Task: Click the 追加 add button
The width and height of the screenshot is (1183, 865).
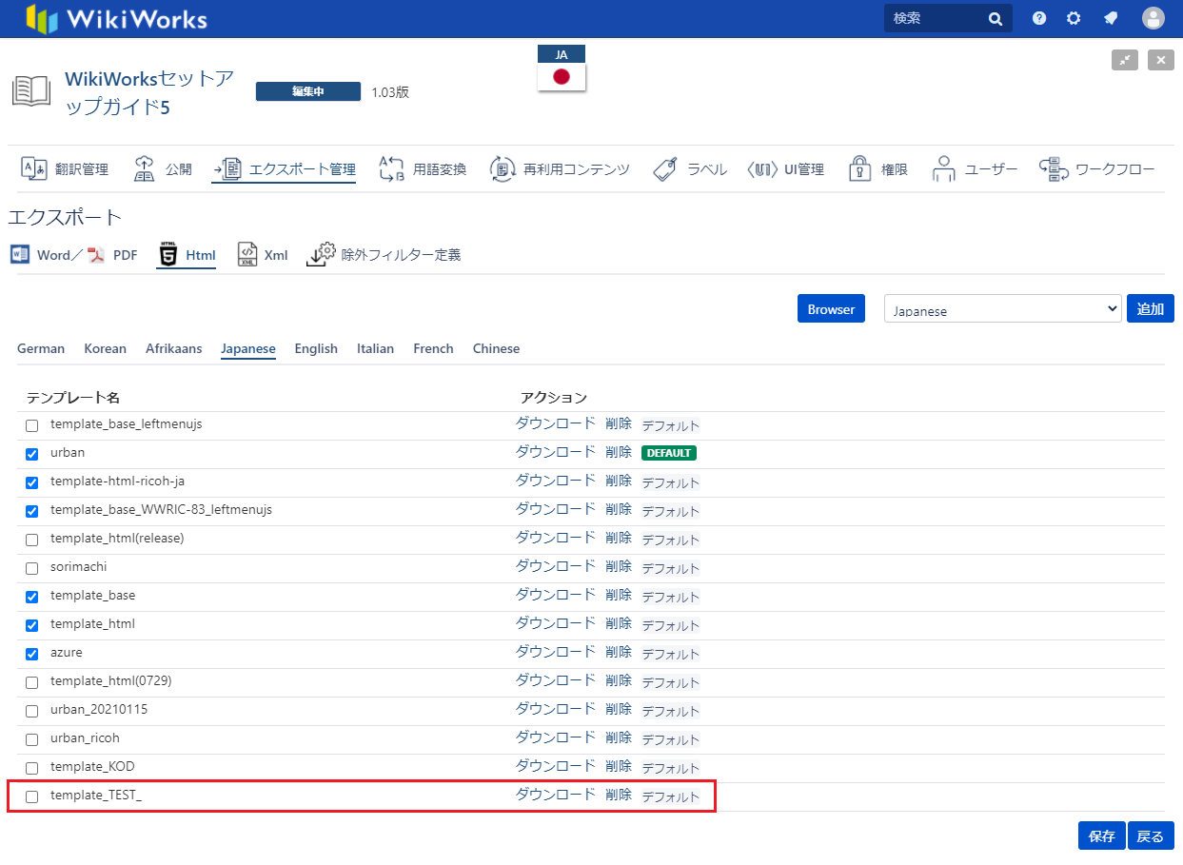Action: [1151, 308]
